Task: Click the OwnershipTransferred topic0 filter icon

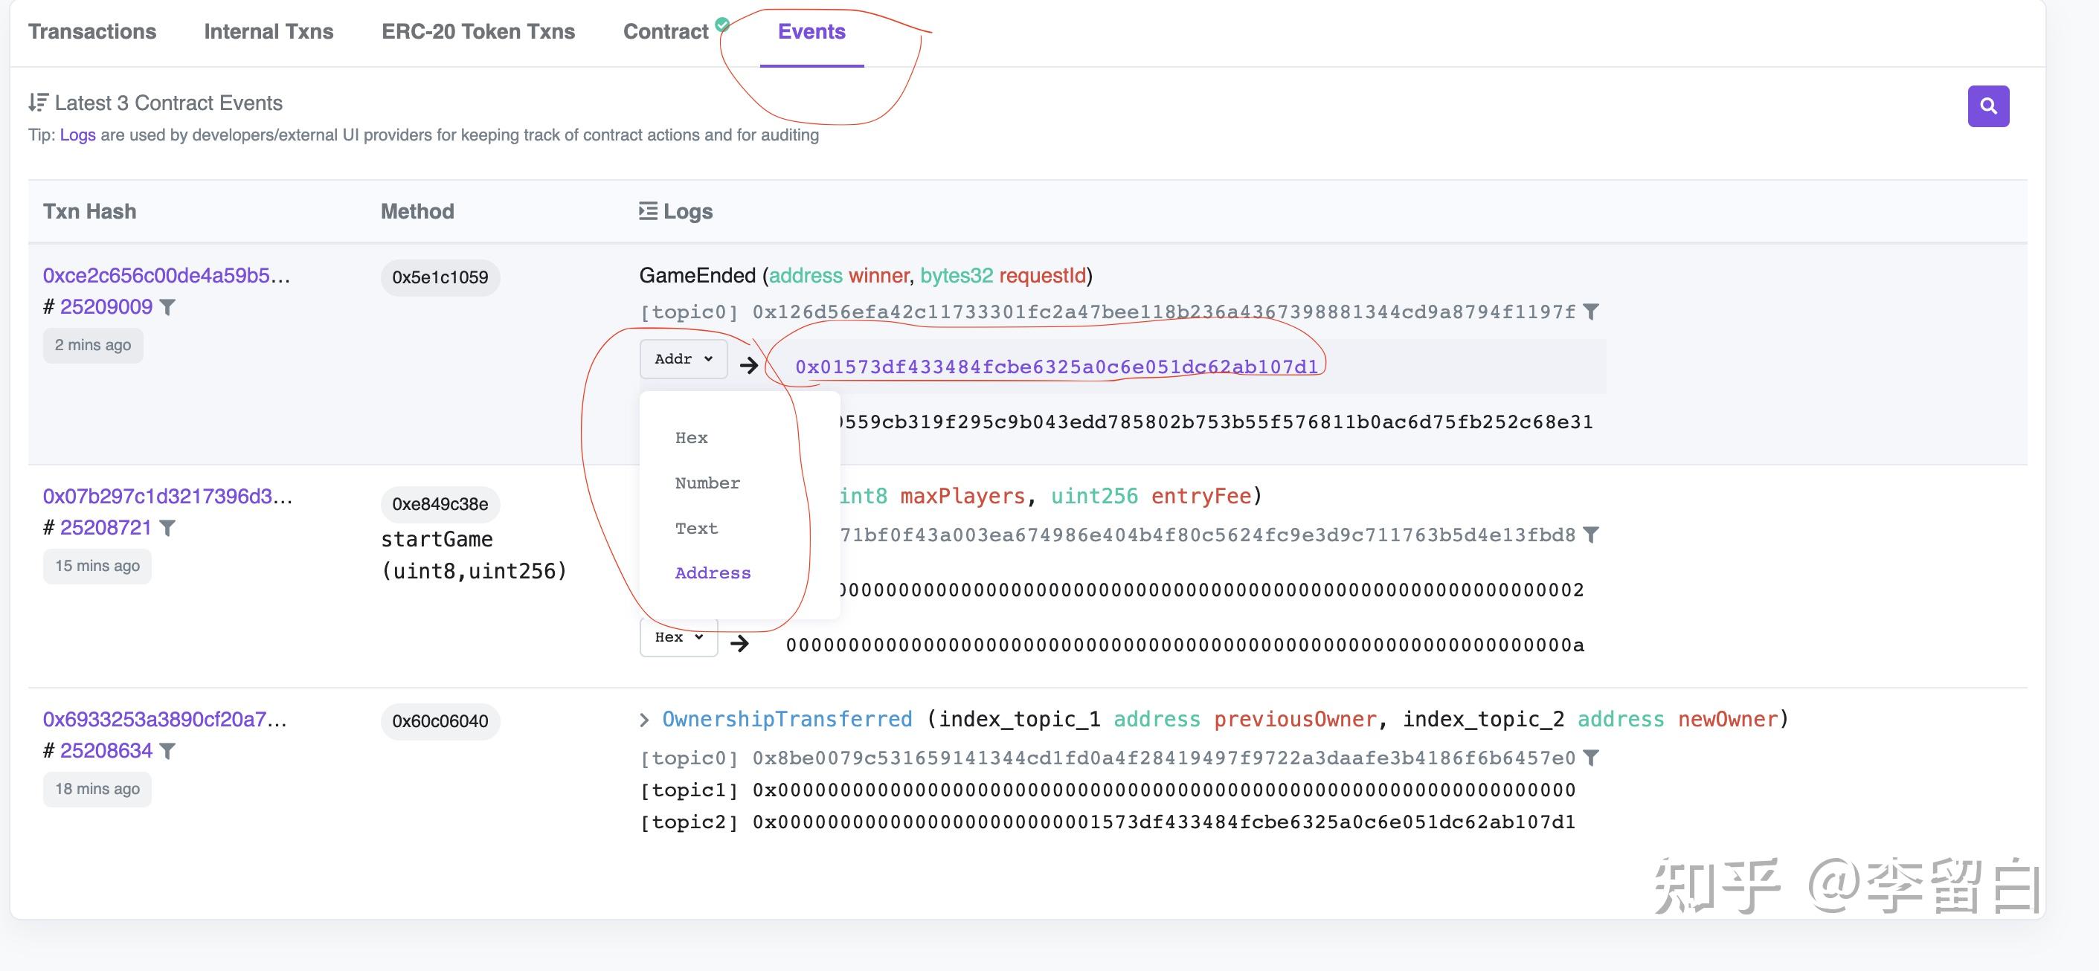Action: tap(1590, 758)
